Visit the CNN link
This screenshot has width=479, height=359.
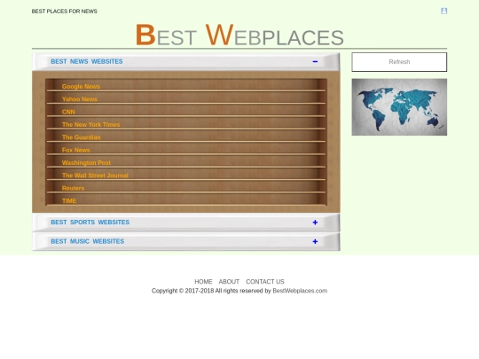(68, 112)
